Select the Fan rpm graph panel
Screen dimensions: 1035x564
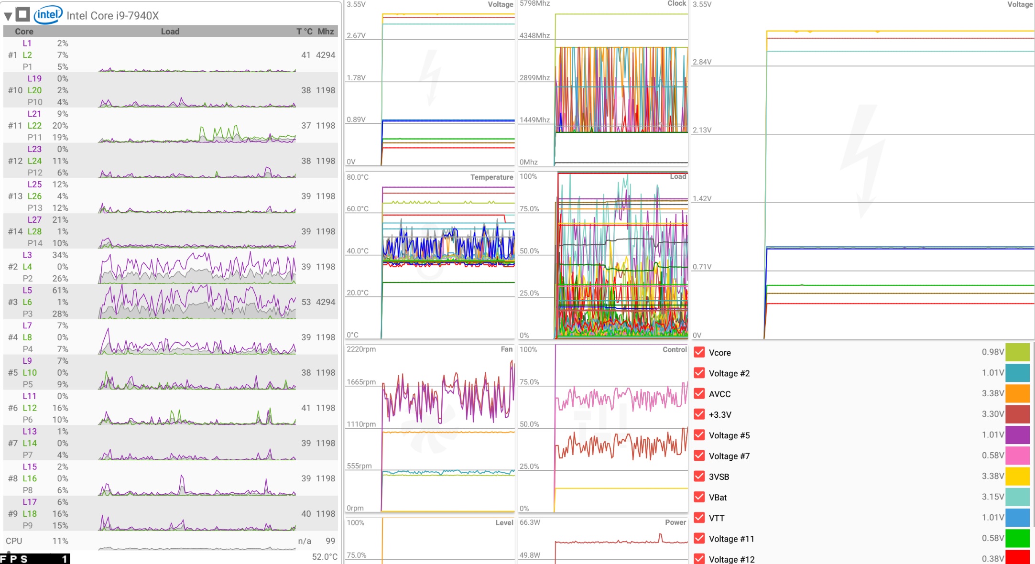[429, 429]
